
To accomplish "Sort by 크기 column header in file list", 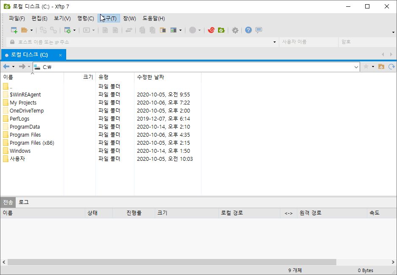I will coord(80,77).
